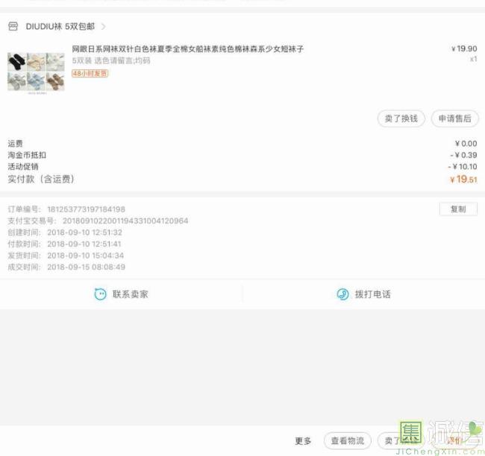Tap the 申请售后 button
Viewport: 485px width, 456px height.
(455, 118)
